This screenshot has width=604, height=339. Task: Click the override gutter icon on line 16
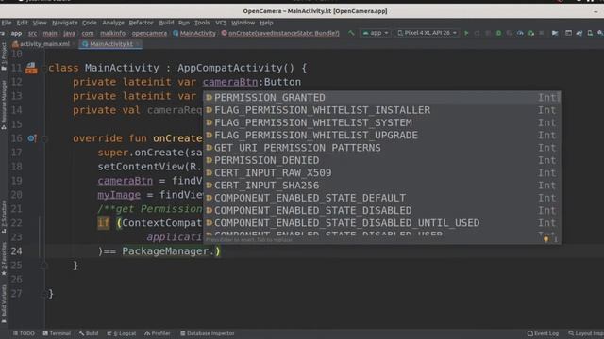[x=32, y=138]
